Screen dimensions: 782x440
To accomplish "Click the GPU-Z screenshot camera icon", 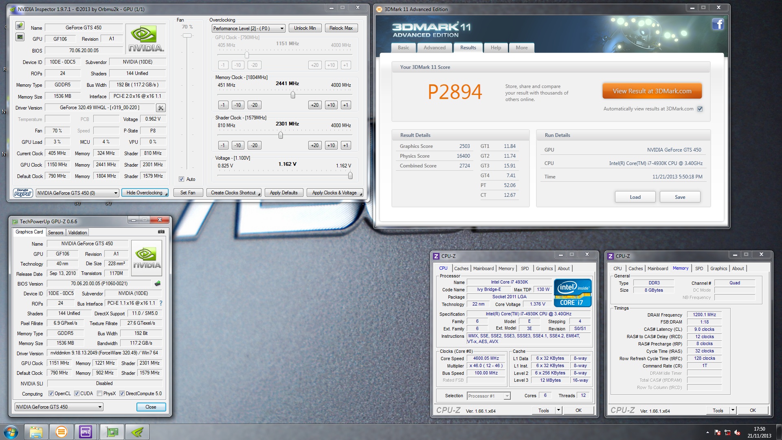I will coord(161,232).
